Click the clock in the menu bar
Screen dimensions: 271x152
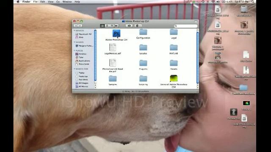[x=241, y=2]
